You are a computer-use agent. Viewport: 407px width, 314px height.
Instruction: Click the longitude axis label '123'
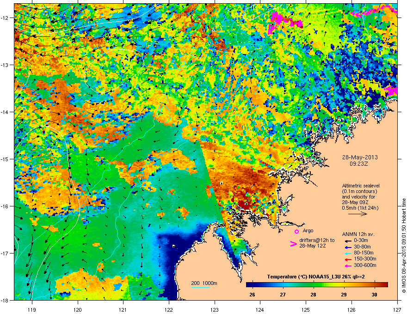pos(215,309)
